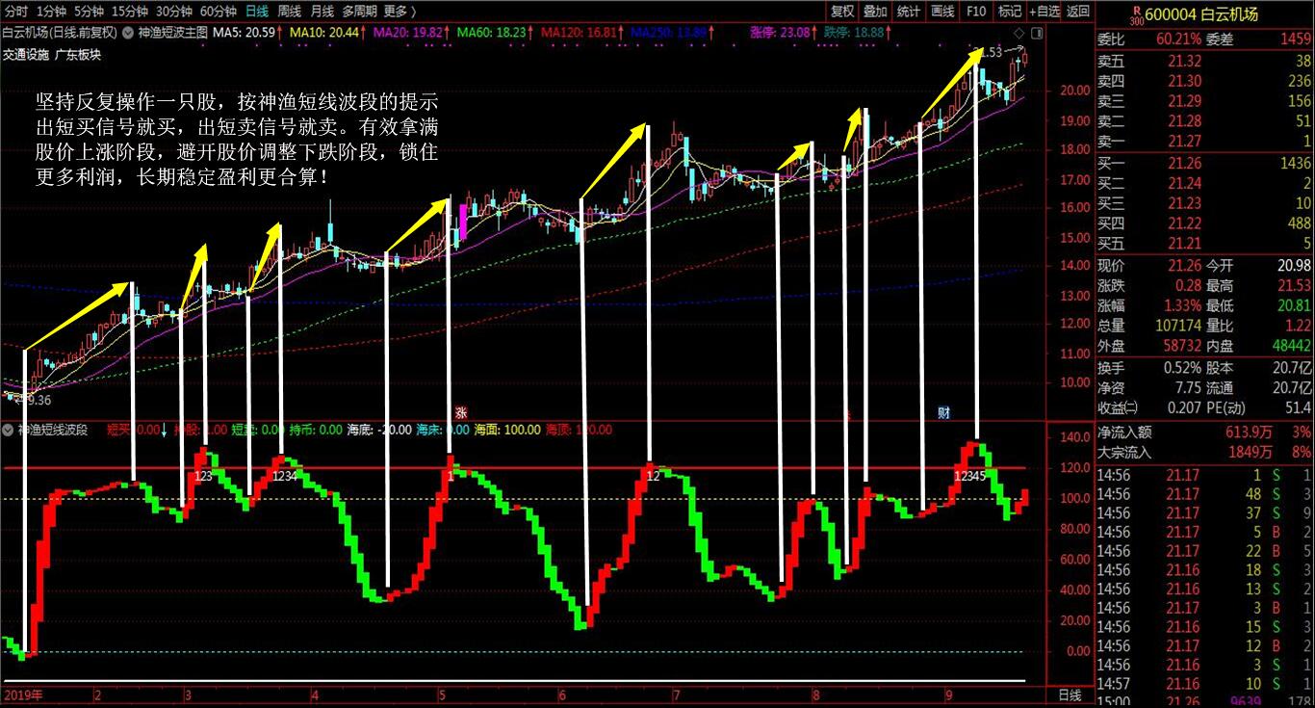Image resolution: width=1315 pixels, height=708 pixels.
Task: Expand the 神渔短线波段 sub-chart indicator menu
Action: click(9, 430)
